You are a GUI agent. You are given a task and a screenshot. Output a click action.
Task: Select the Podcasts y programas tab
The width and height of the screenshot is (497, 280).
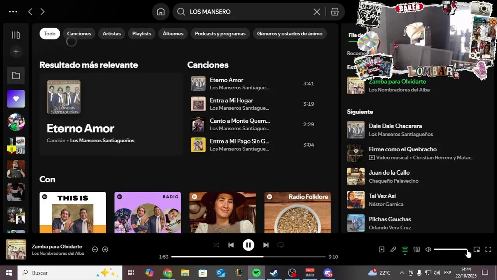tap(220, 33)
